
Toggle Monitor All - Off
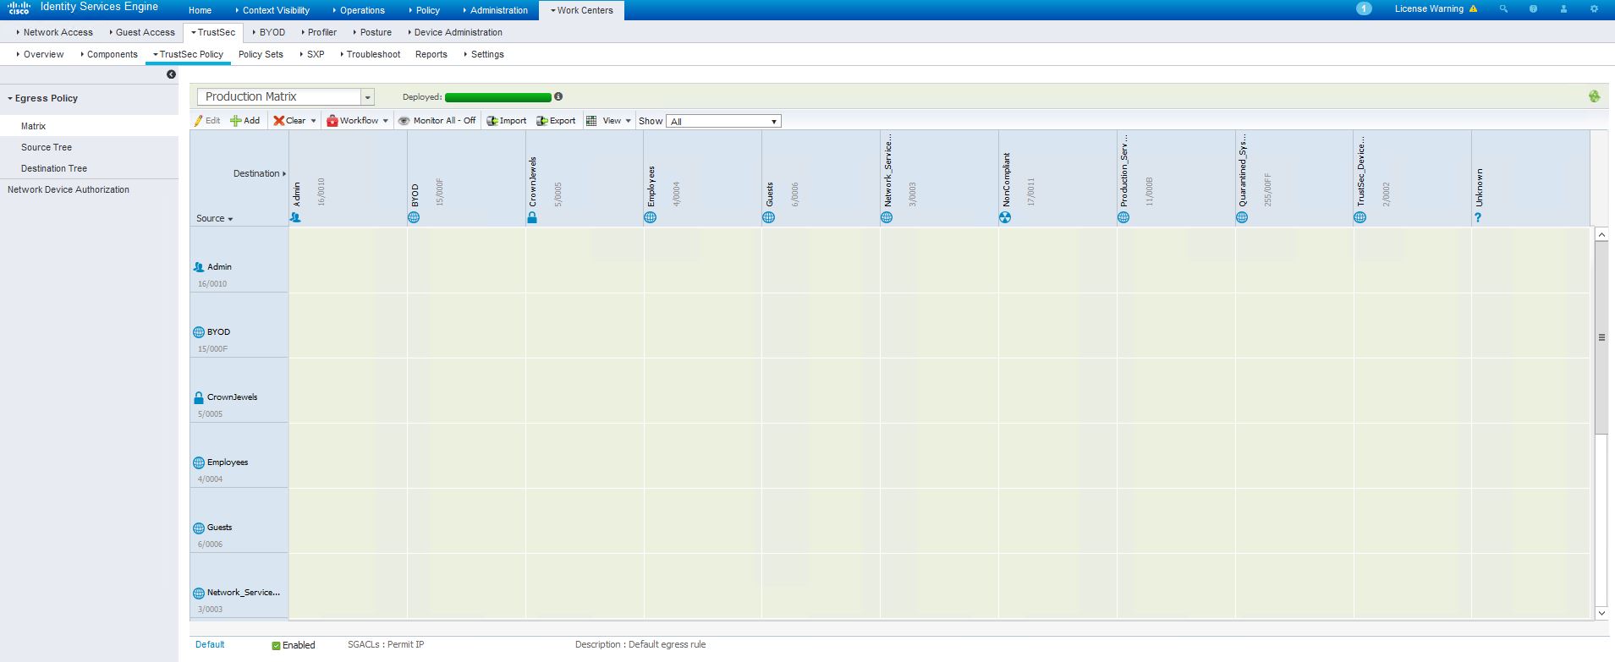[437, 121]
